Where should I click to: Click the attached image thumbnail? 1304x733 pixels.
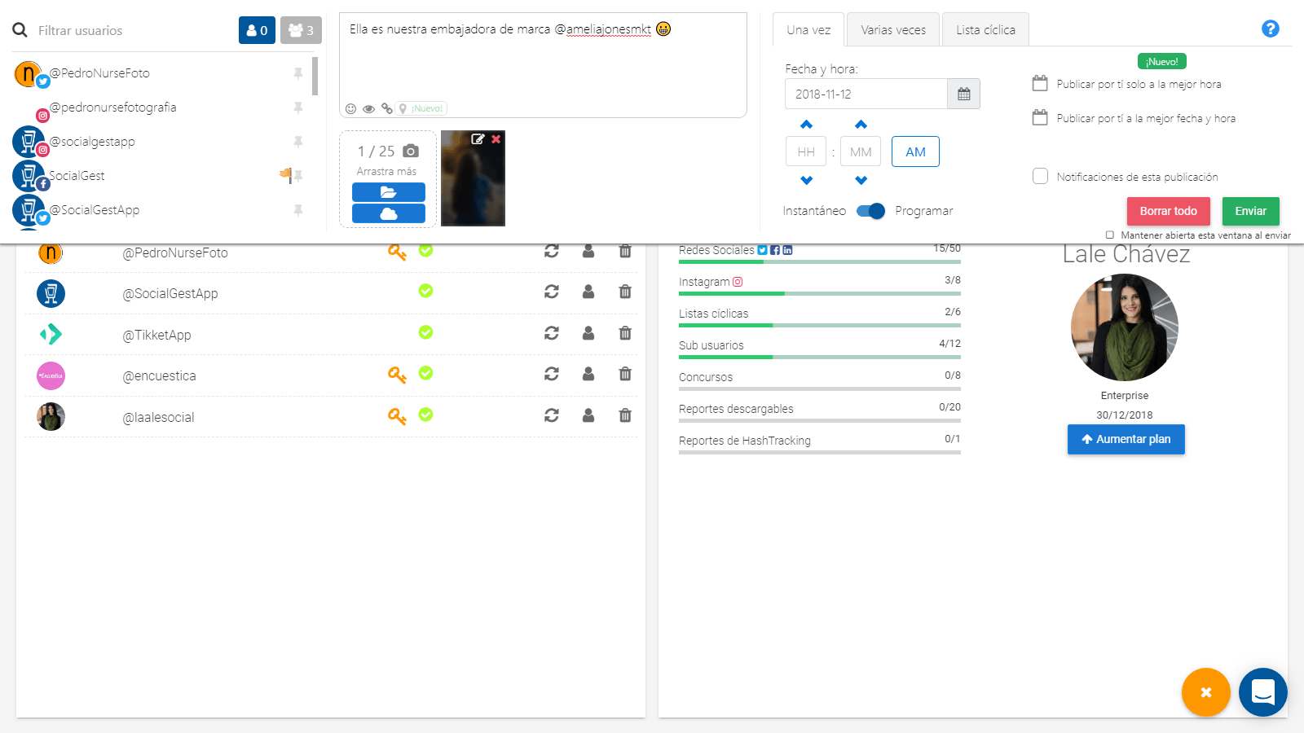[x=473, y=178]
